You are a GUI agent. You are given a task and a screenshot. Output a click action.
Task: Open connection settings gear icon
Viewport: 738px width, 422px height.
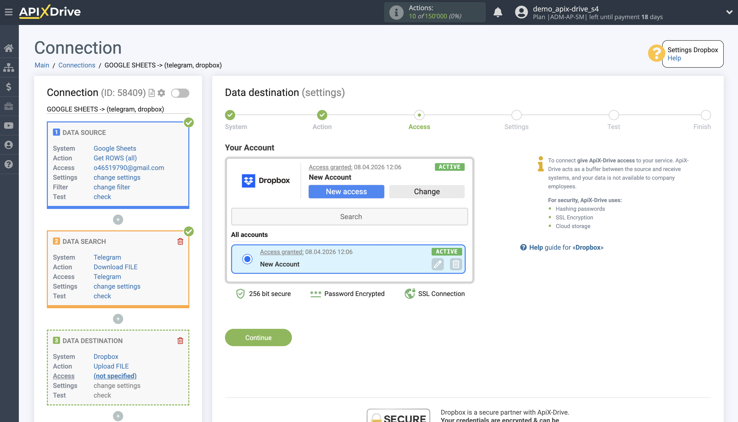pyautogui.click(x=161, y=93)
